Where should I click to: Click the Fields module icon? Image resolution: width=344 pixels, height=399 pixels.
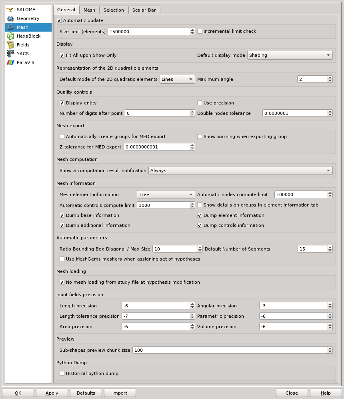10,45
